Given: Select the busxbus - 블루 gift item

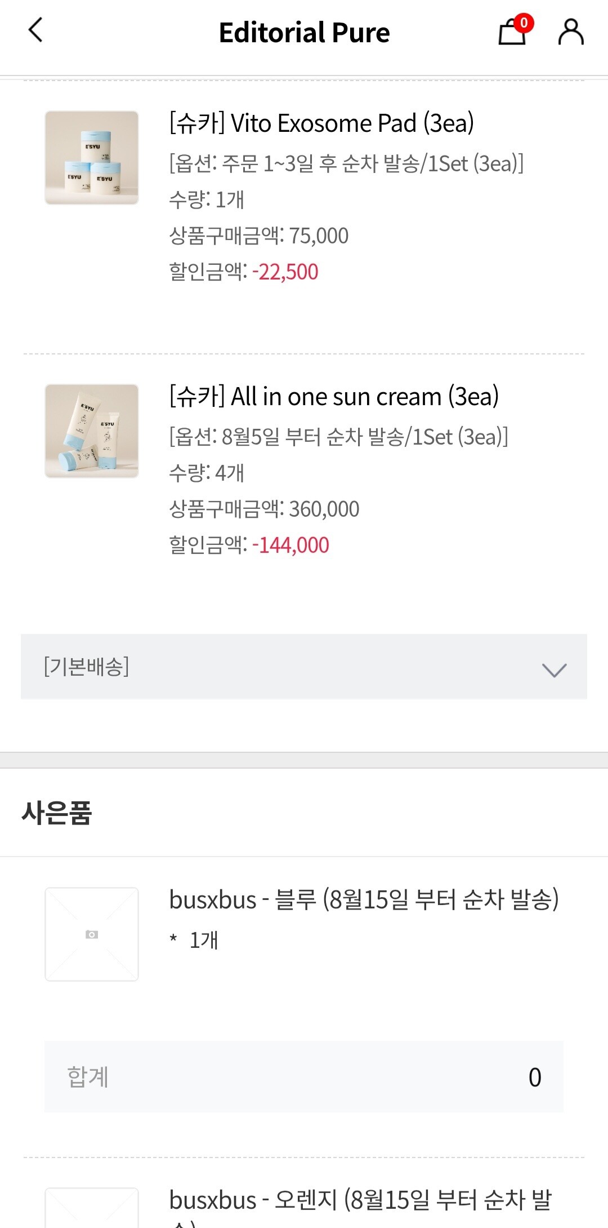Looking at the screenshot, I should 364,899.
